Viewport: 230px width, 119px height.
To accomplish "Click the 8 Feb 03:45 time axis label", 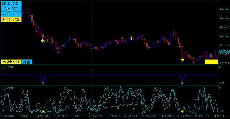I will pyautogui.click(x=132, y=116).
